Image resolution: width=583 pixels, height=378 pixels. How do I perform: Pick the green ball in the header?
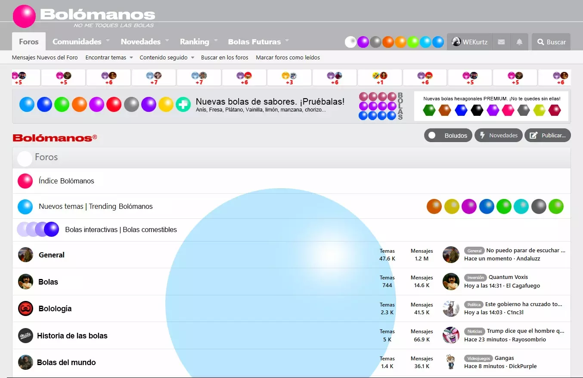[x=413, y=42]
